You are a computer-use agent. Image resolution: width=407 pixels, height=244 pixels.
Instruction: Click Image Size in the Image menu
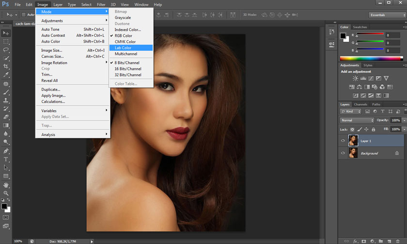pyautogui.click(x=51, y=50)
